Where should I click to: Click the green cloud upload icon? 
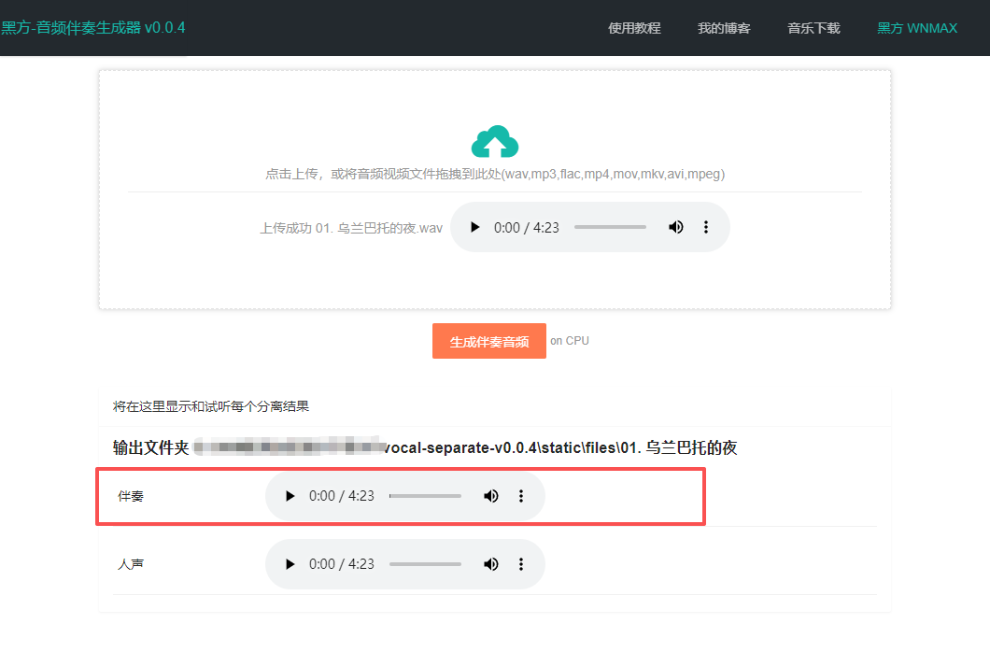coord(495,142)
